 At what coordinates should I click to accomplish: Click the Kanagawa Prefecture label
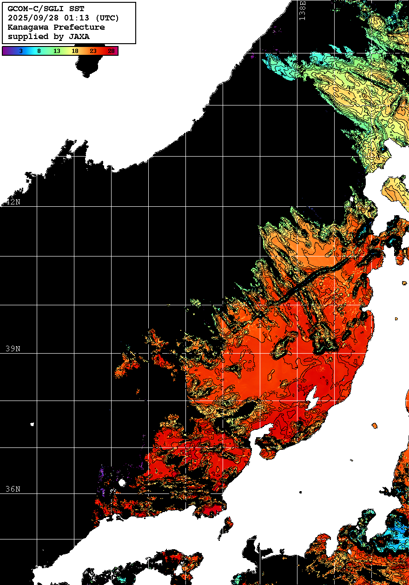point(56,27)
